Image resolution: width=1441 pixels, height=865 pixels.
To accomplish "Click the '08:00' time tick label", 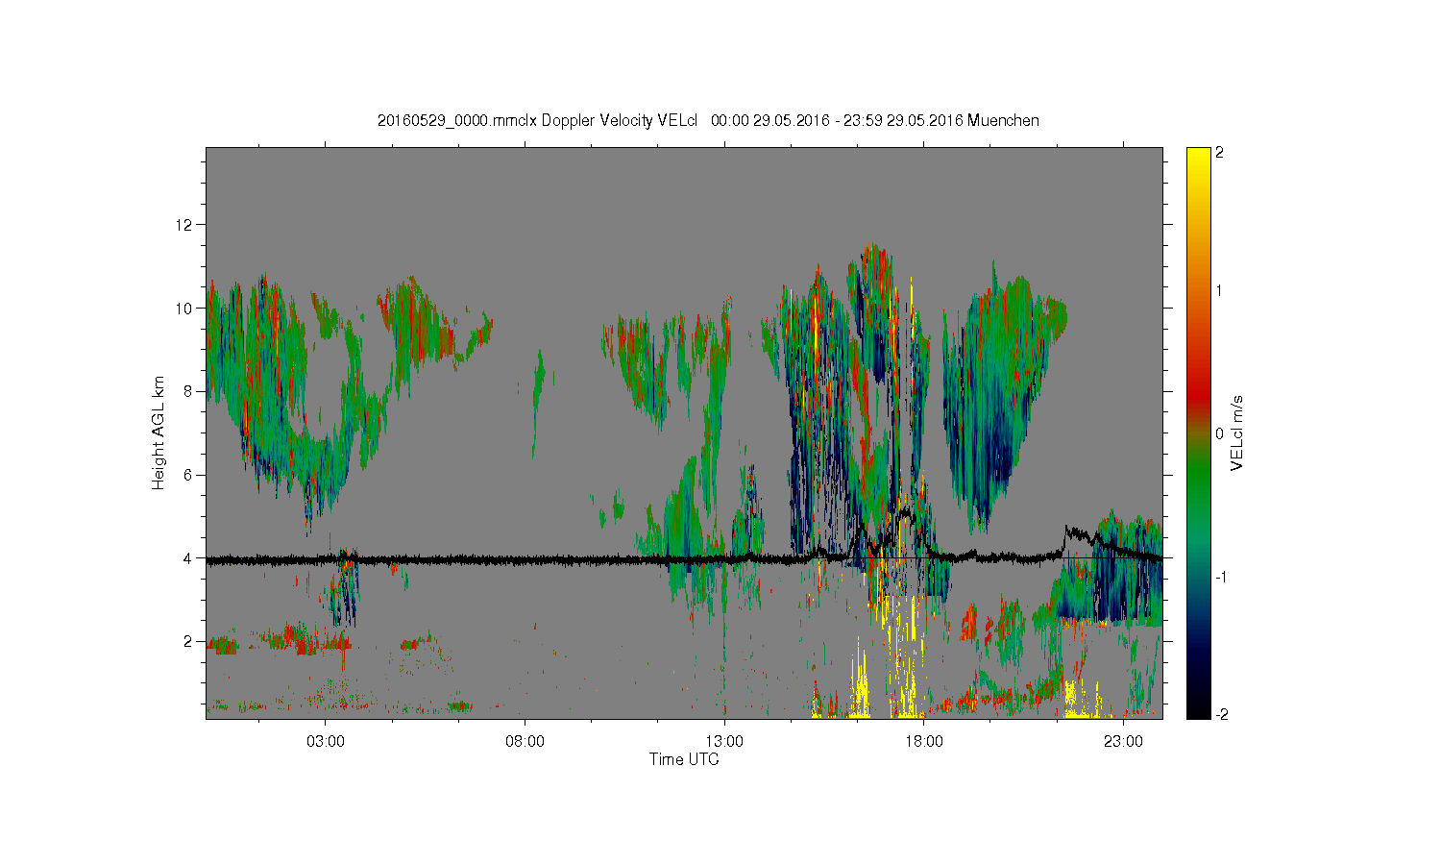I will coord(525,742).
